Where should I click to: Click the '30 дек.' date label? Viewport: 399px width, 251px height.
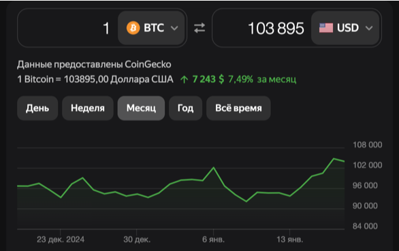pyautogui.click(x=137, y=239)
